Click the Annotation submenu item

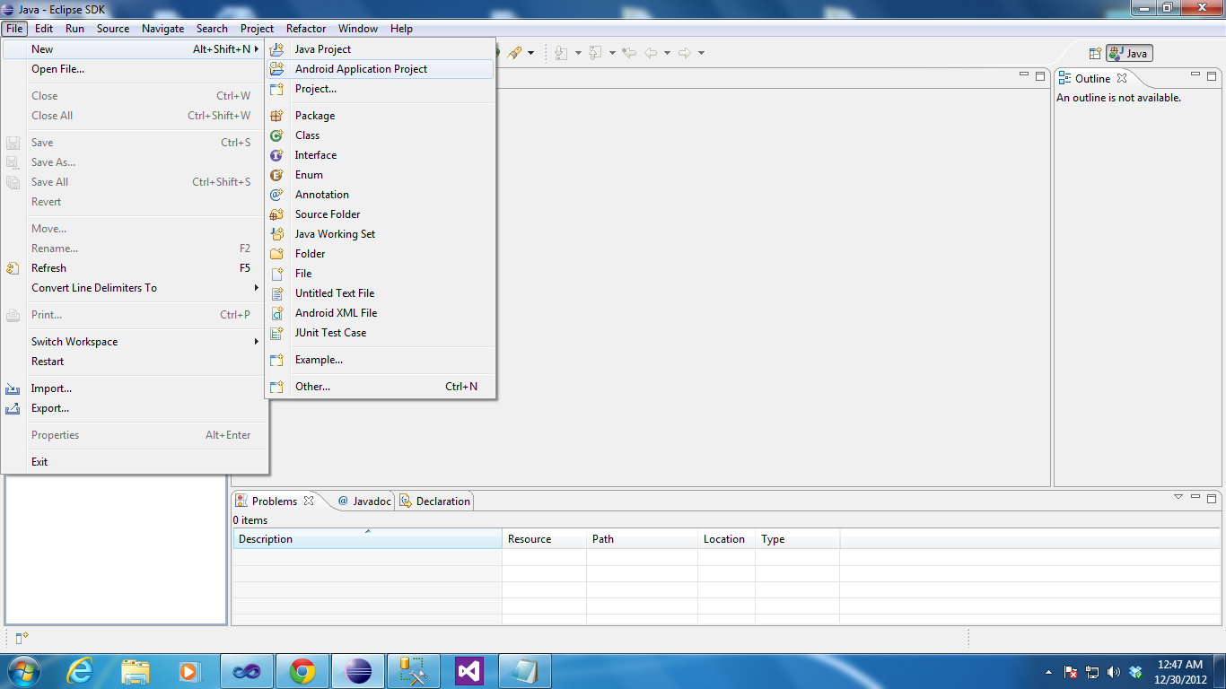click(x=380, y=195)
